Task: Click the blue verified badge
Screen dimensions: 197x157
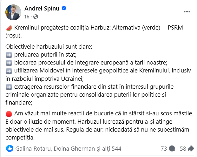Action: pyautogui.click(x=64, y=8)
